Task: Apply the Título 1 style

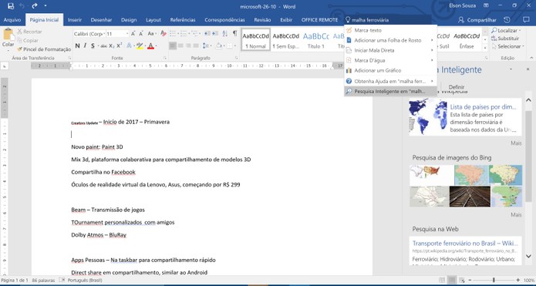Action: coord(316,39)
